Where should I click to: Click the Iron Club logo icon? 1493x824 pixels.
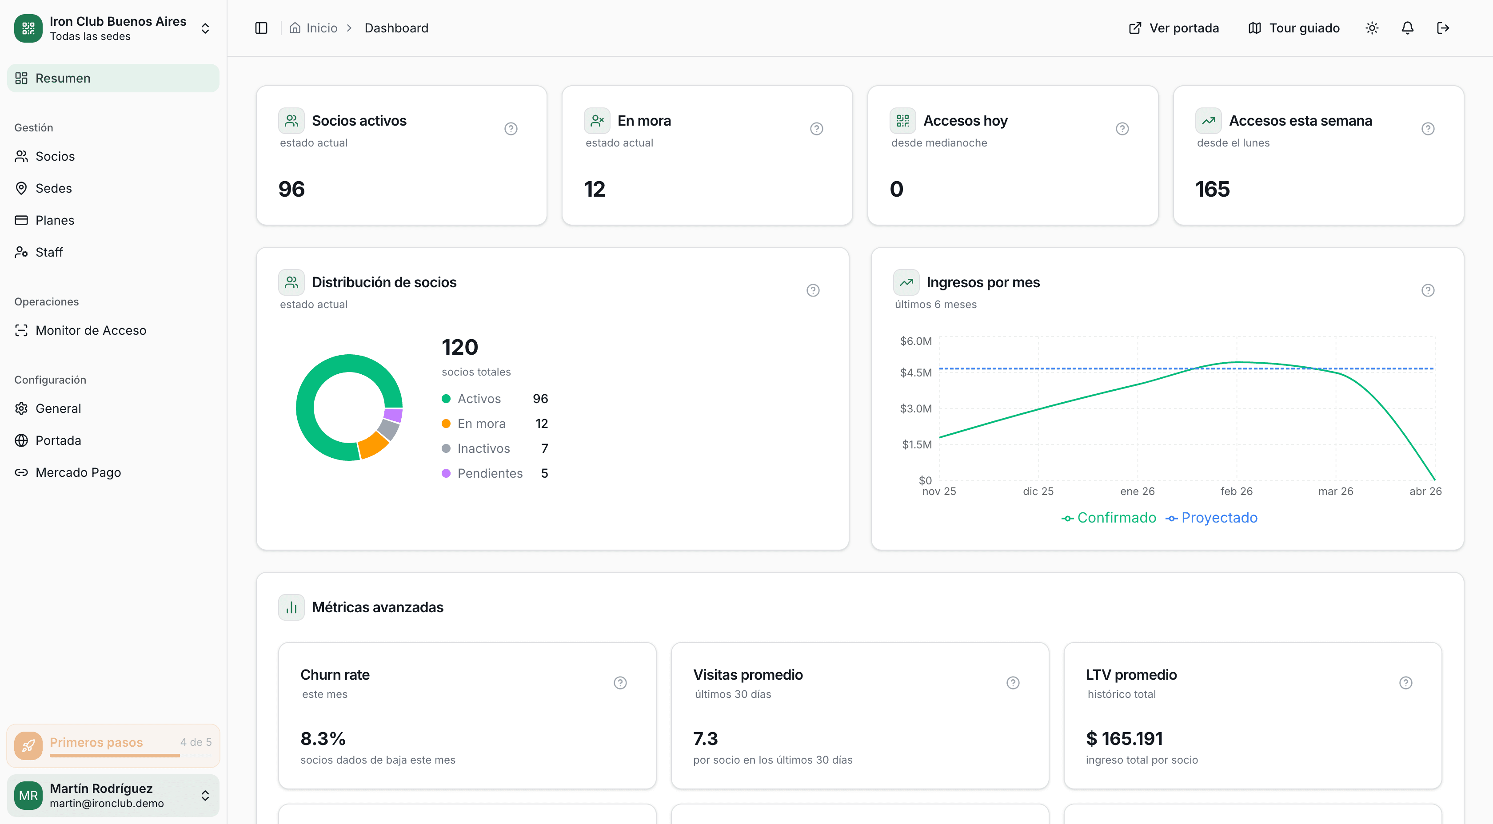[x=28, y=28]
